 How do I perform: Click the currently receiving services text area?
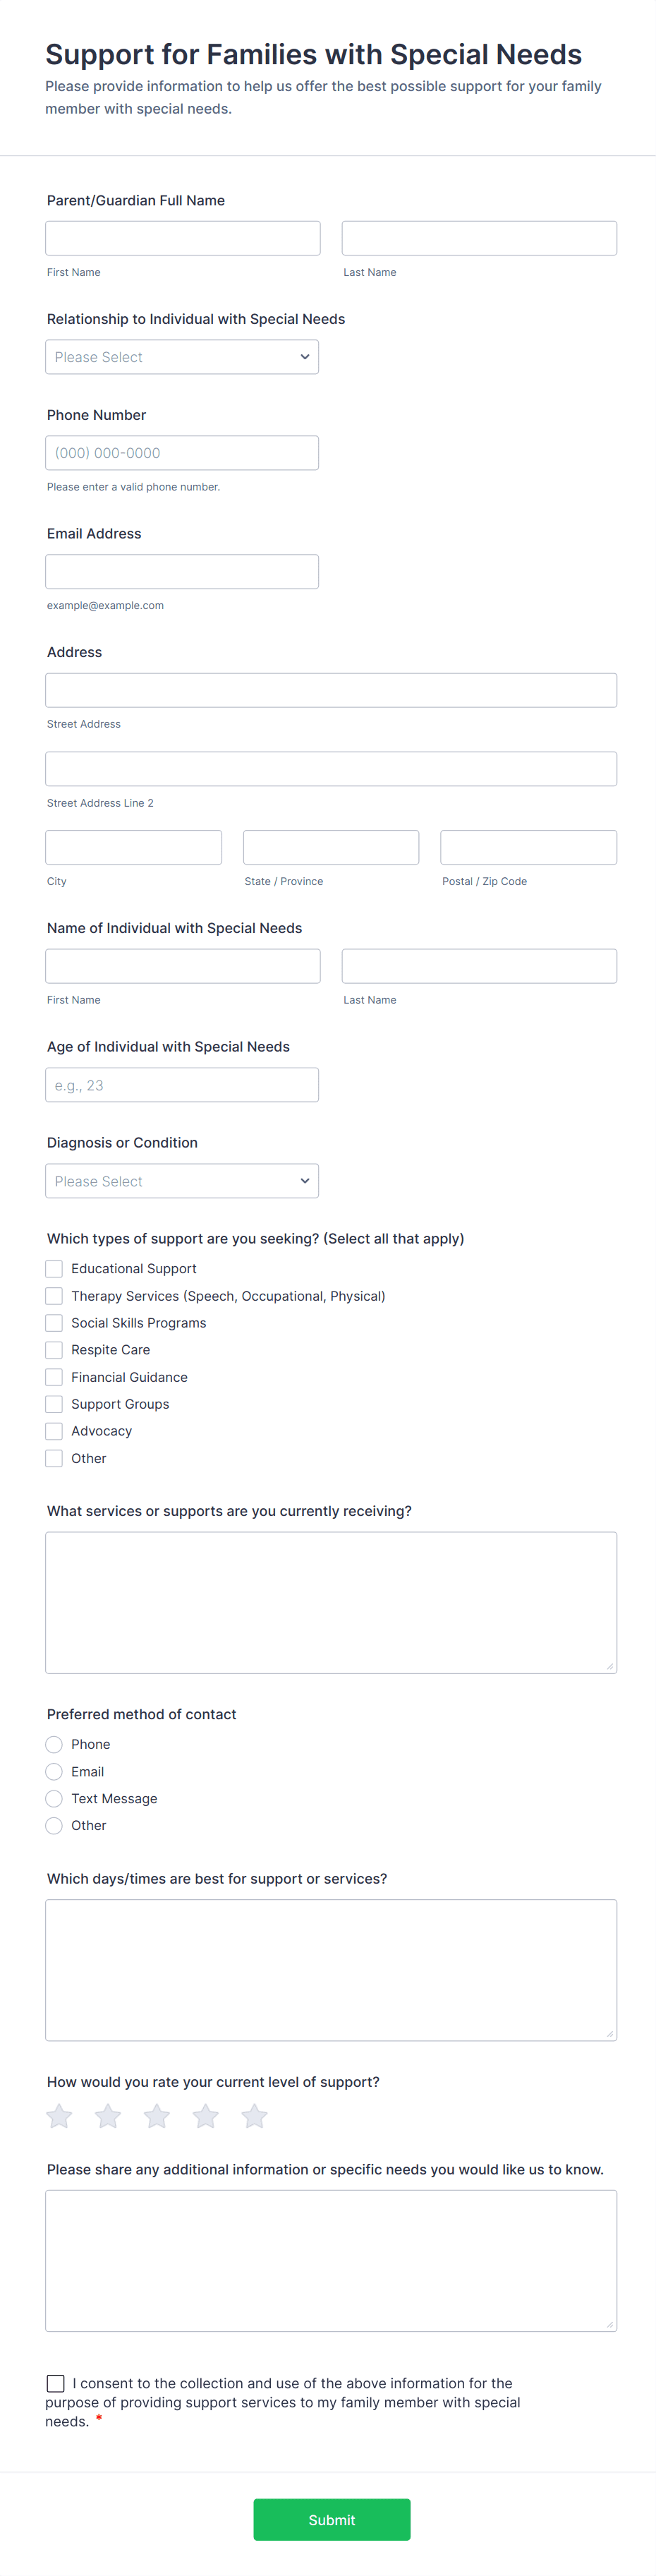tap(331, 1602)
